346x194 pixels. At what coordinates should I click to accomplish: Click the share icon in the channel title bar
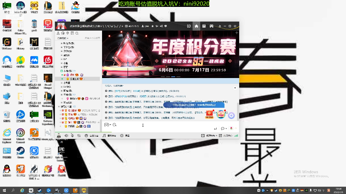coord(161,26)
